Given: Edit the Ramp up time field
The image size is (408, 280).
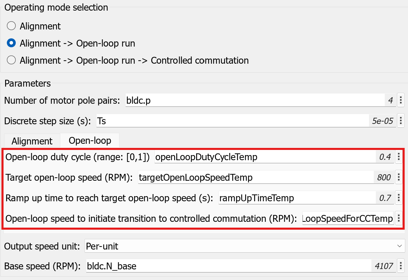Looking at the screenshot, I should (x=296, y=198).
